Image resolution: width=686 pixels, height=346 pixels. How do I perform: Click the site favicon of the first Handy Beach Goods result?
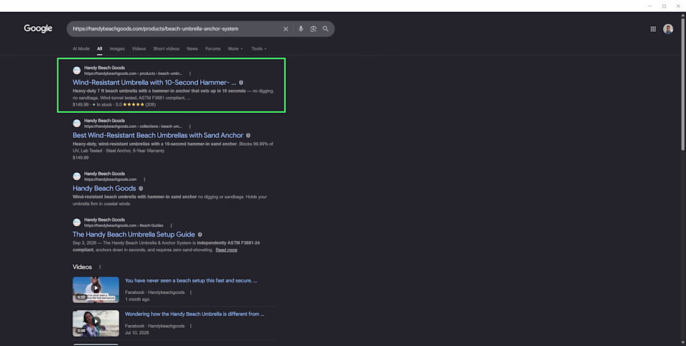click(x=77, y=70)
